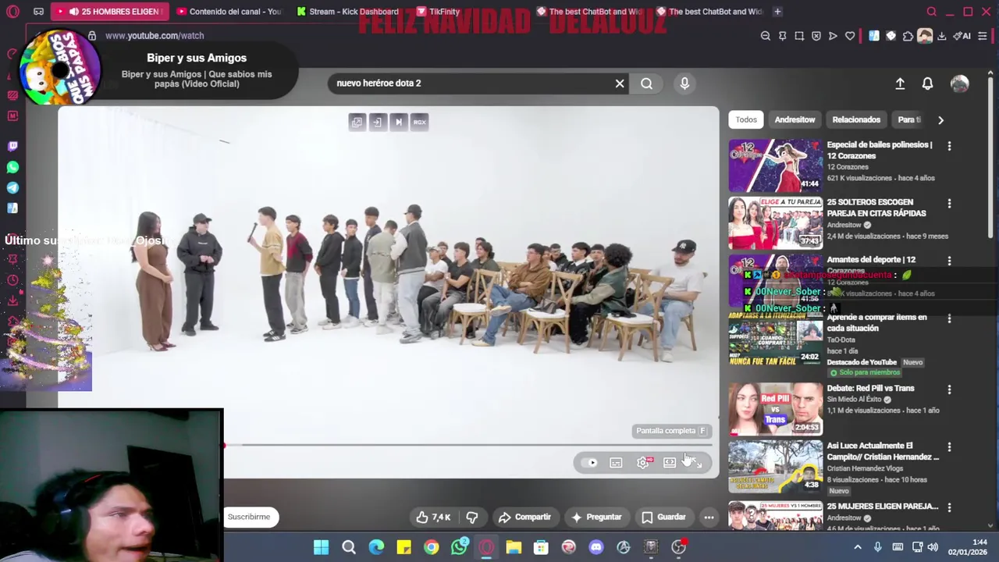Open Opera easy setup sliders icon

click(x=983, y=36)
